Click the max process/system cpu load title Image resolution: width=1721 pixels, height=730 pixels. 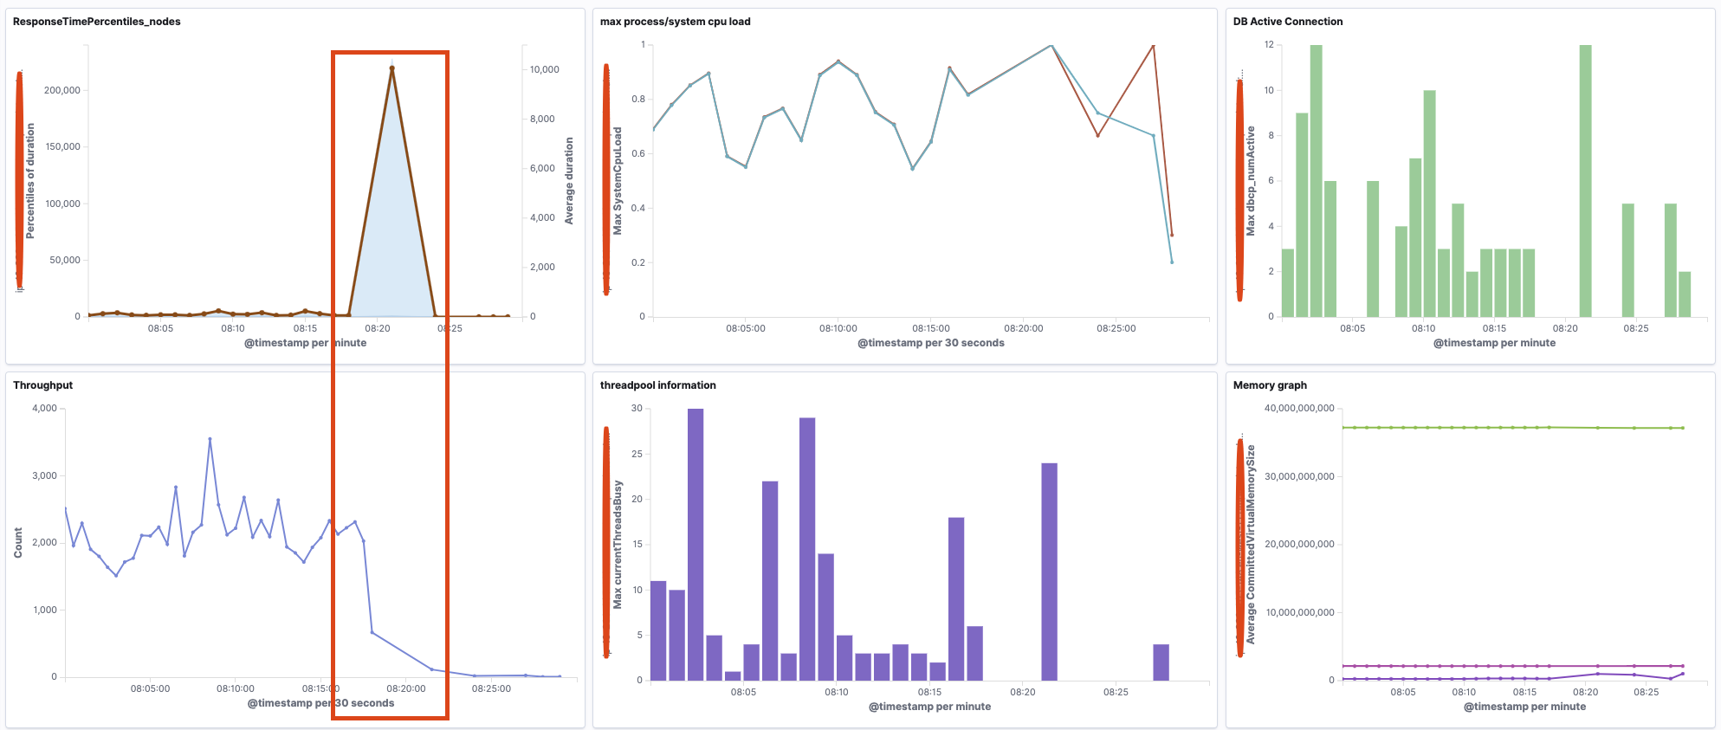[676, 22]
